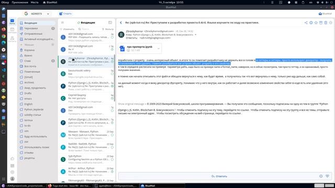
Task: Open the Calendar section icon
Action: (12, 30)
